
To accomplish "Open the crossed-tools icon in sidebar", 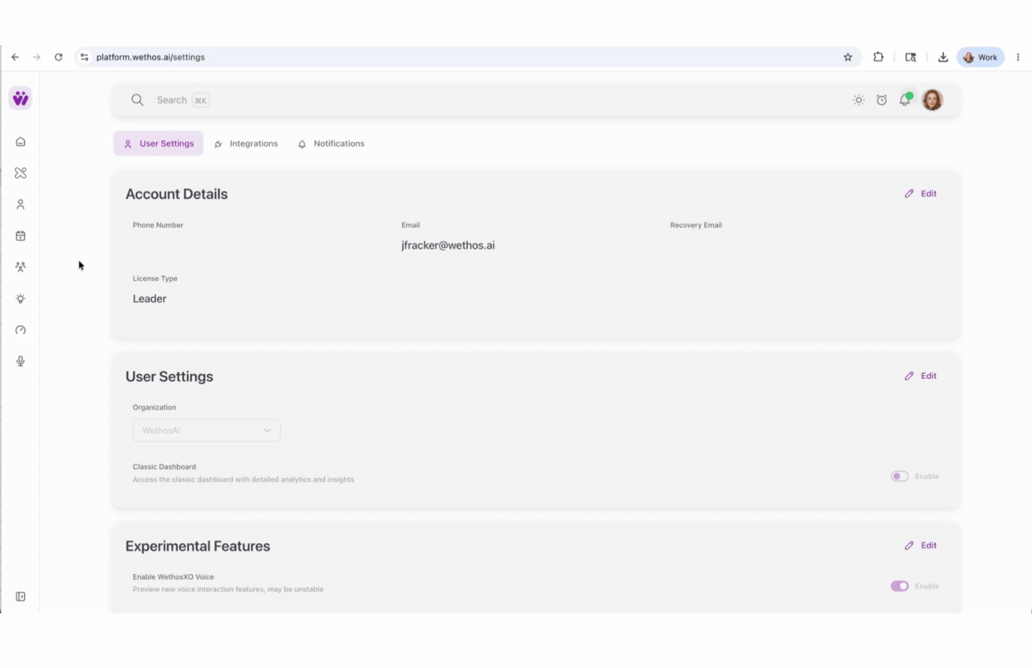I will coord(21,173).
